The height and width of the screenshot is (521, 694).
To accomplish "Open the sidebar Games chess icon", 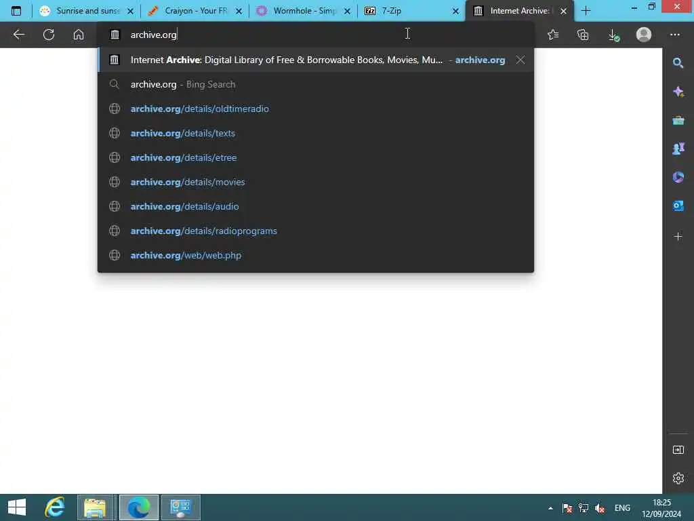I will pyautogui.click(x=678, y=149).
